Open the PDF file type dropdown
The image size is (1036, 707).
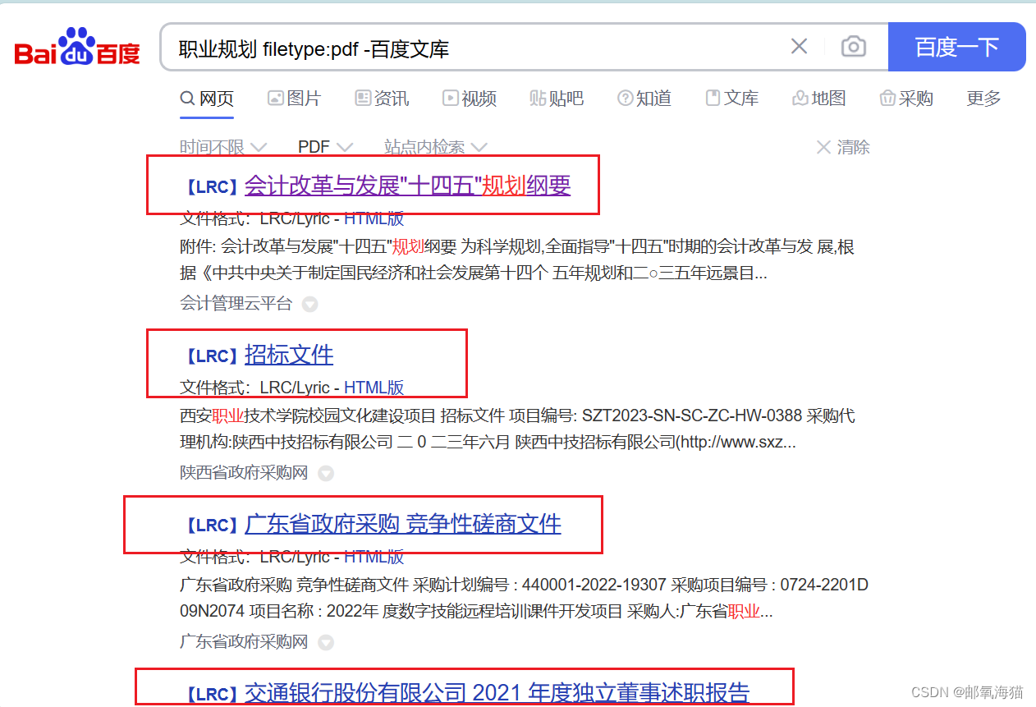[325, 147]
